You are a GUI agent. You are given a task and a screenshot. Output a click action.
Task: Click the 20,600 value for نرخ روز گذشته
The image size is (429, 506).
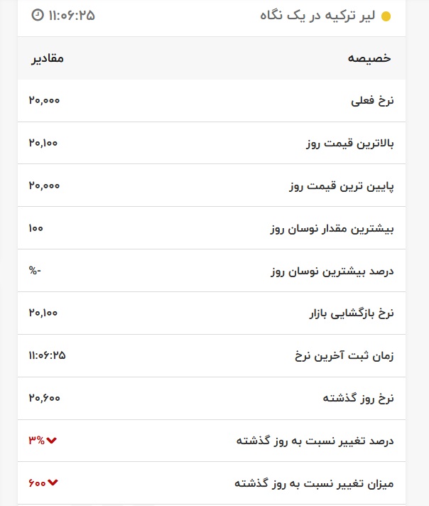44,399
